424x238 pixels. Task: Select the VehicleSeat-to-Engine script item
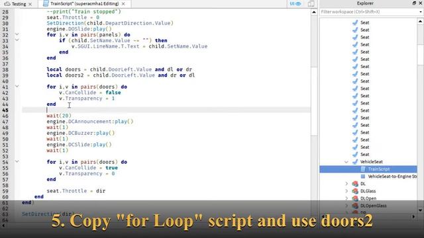click(x=392, y=177)
